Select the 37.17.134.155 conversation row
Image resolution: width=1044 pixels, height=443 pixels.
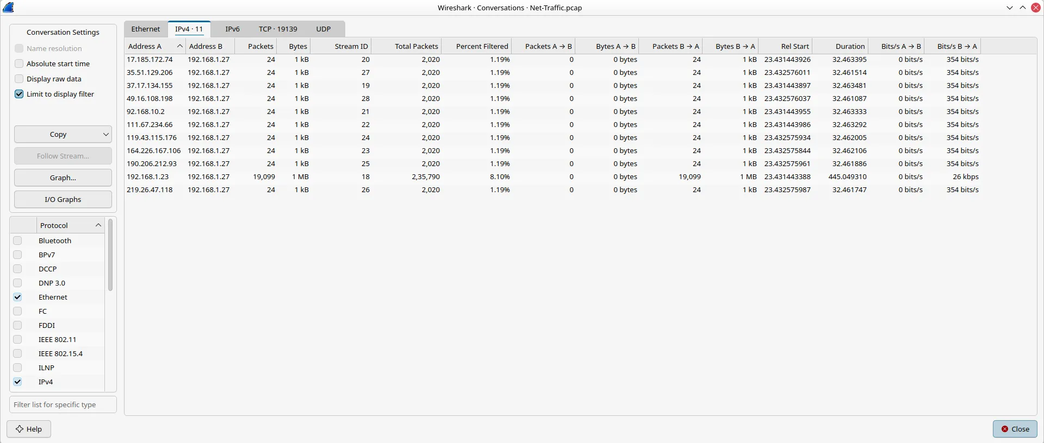pos(552,85)
